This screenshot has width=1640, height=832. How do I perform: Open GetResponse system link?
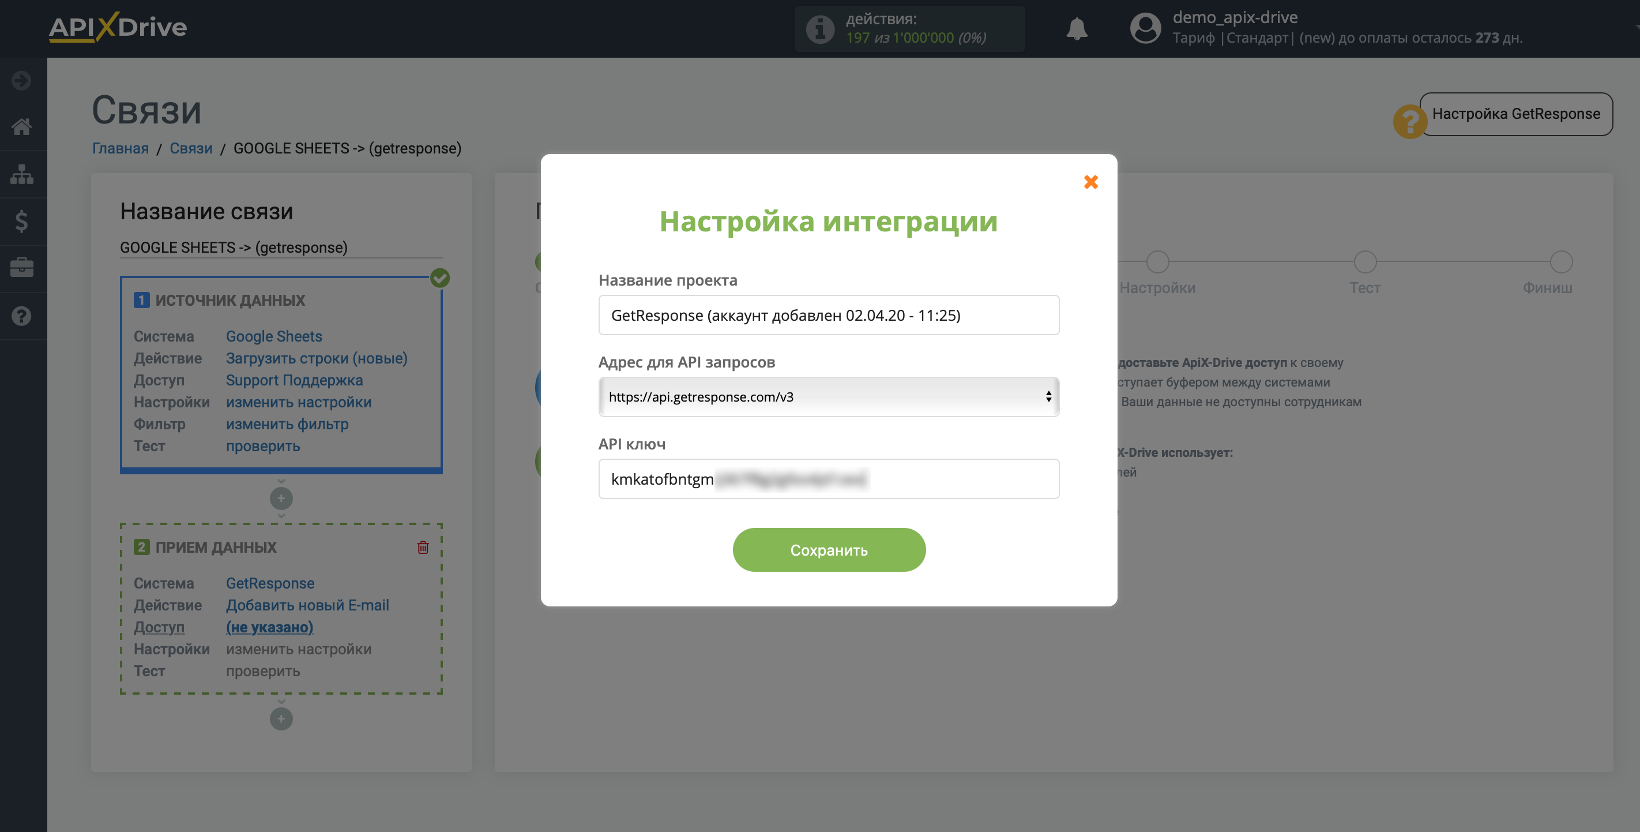(x=270, y=583)
